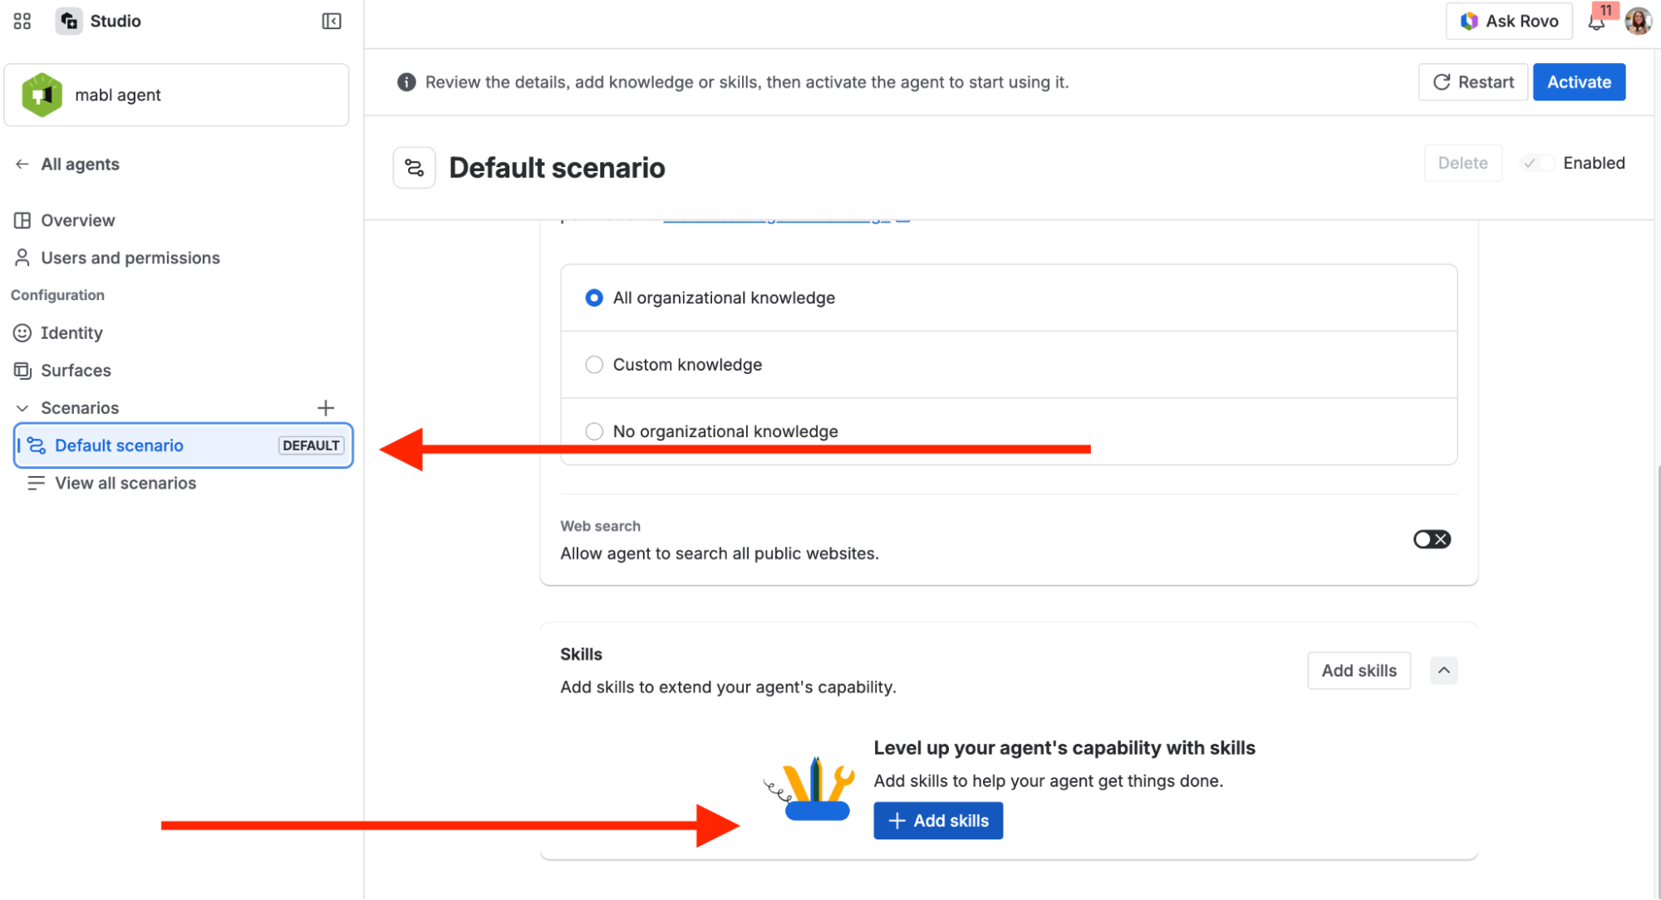Select Custom knowledge radio option
Screen dimensions: 1661x900
[594, 365]
